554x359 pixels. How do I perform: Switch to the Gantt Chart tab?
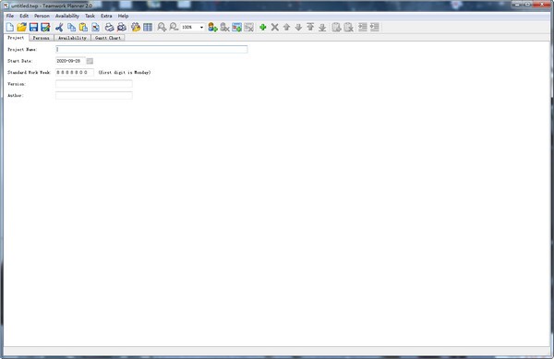(108, 38)
